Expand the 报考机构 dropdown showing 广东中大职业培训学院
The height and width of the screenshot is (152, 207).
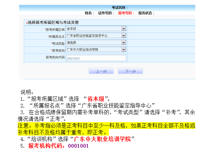coord(96,50)
